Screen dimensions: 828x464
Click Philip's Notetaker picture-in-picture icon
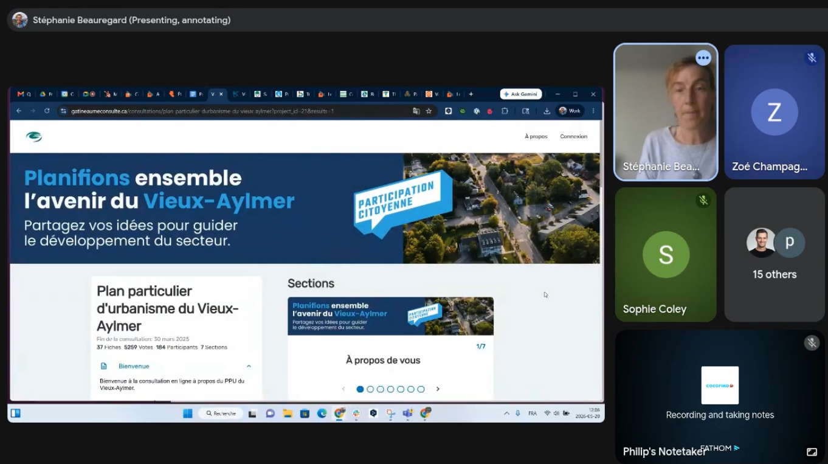coord(812,452)
